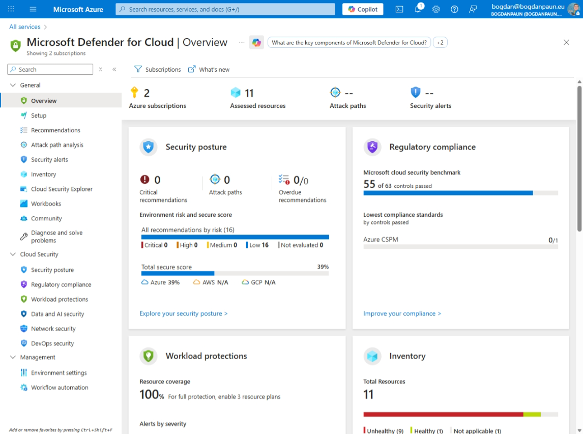This screenshot has height=434, width=583.
Task: Open the Azure portal settings gear
Action: (436, 9)
